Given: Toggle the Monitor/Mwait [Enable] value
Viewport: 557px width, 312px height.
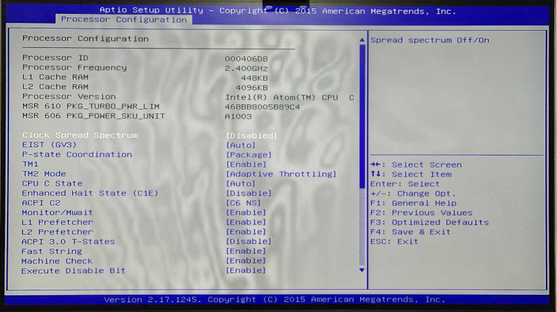Looking at the screenshot, I should [246, 213].
